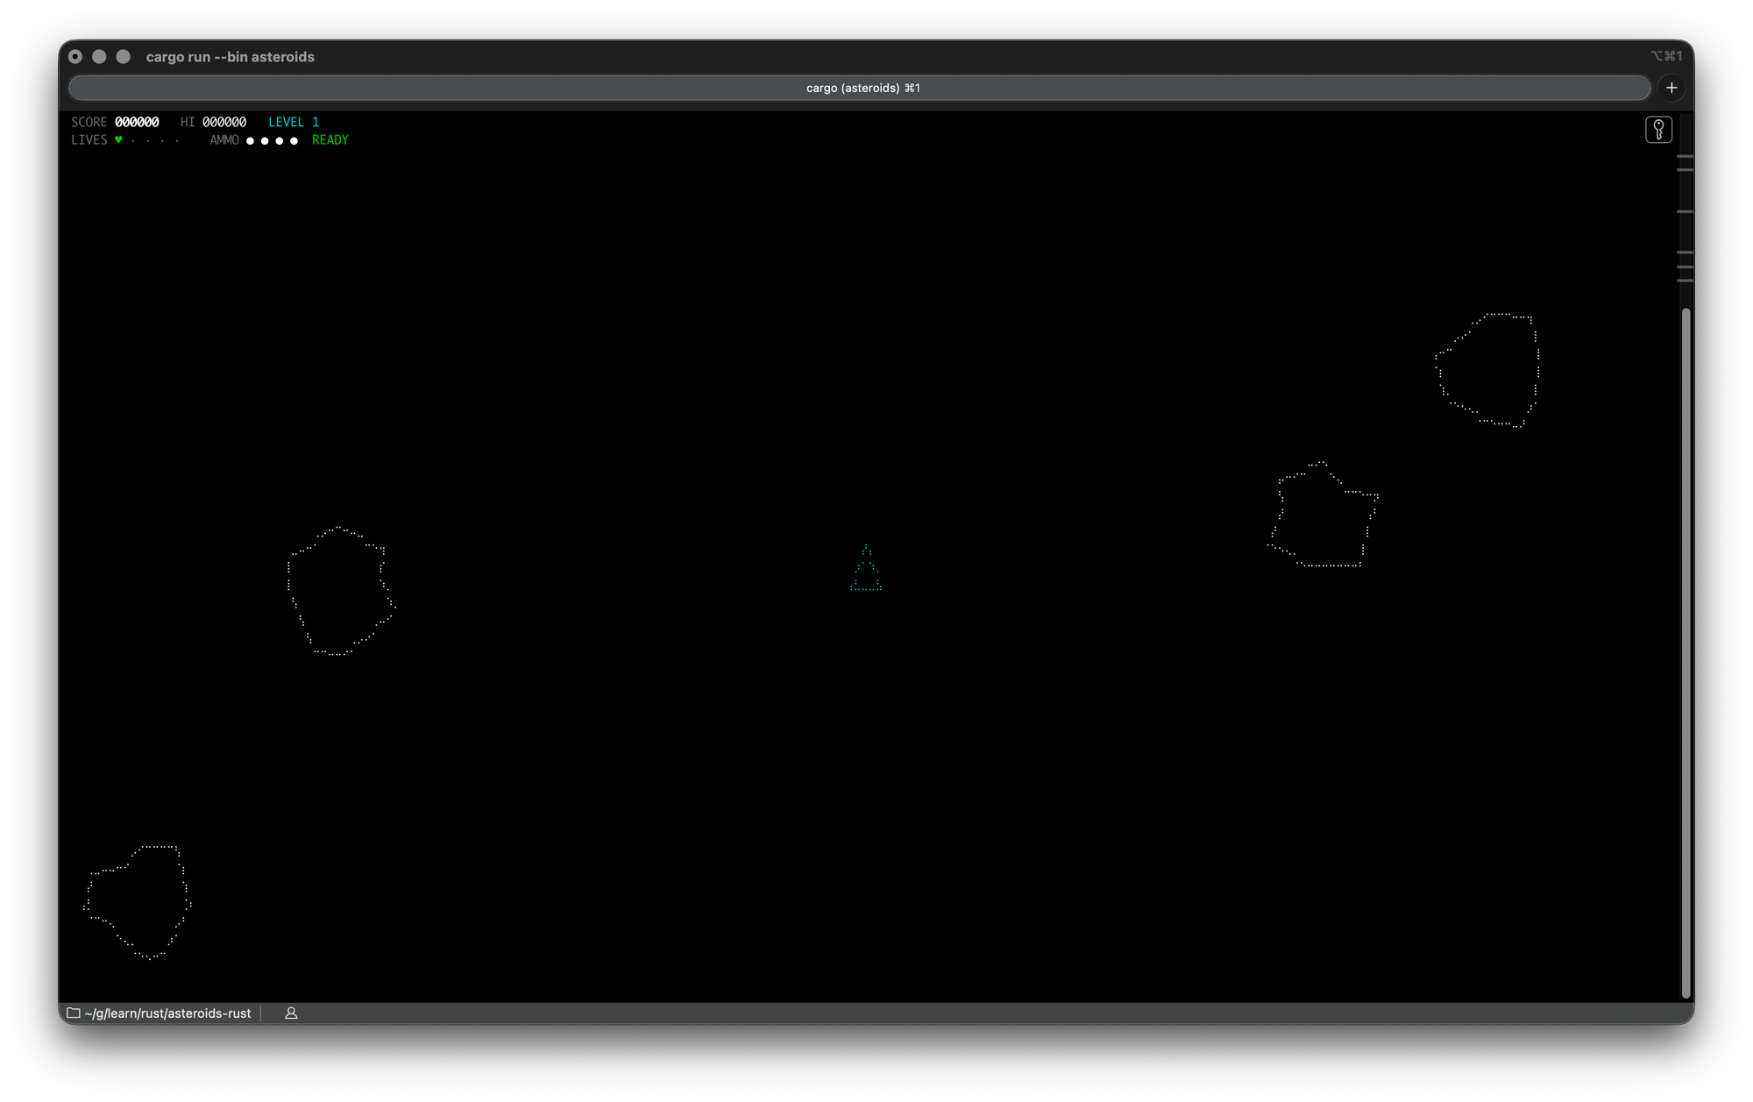The image size is (1753, 1102).
Task: Click the asteroids-rust directory path
Action: coord(167,1013)
